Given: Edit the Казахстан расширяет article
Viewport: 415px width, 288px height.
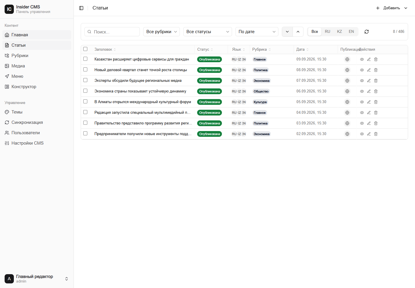Looking at the screenshot, I should click(369, 59).
